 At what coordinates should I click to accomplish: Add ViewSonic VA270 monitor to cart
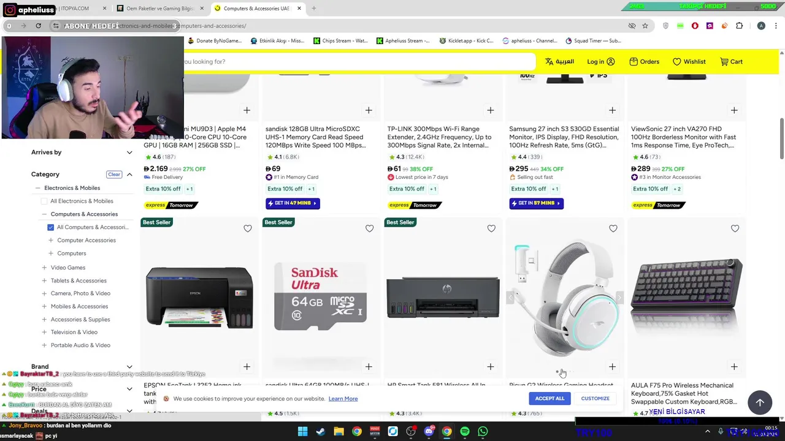(x=734, y=110)
